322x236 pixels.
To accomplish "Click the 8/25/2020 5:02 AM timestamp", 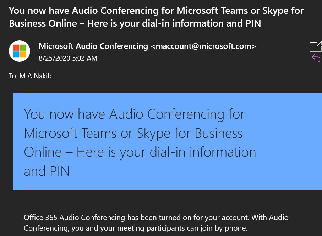I will point(68,58).
